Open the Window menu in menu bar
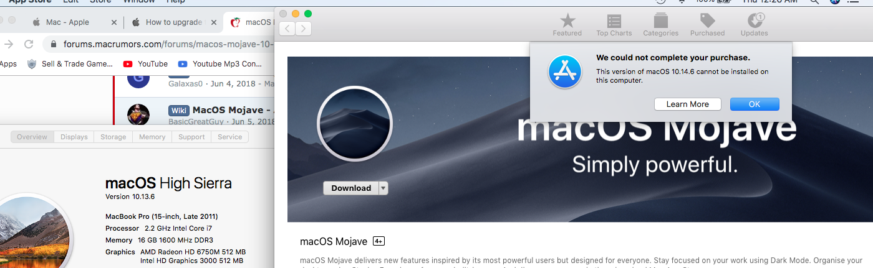 pos(139,1)
